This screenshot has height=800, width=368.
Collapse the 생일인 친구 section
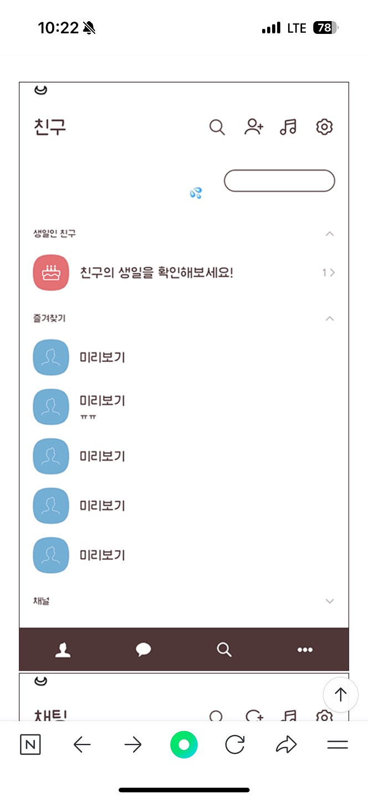(x=330, y=234)
